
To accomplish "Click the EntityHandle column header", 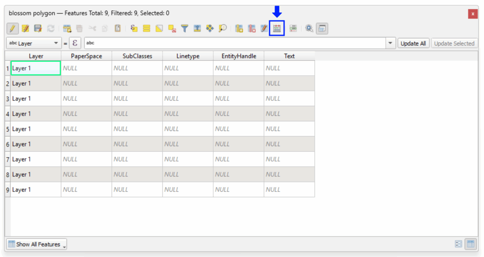I will pyautogui.click(x=239, y=56).
